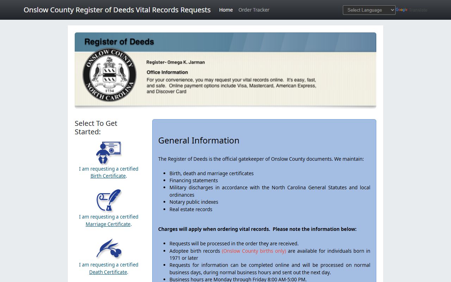Click the General Information heading

click(199, 140)
